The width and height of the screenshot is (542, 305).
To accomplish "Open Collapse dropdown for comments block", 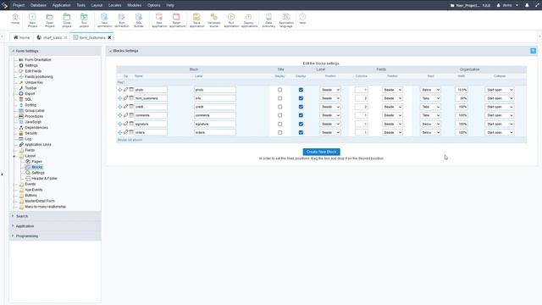I will [x=500, y=115].
